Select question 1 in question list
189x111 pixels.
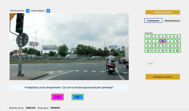tap(148, 37)
